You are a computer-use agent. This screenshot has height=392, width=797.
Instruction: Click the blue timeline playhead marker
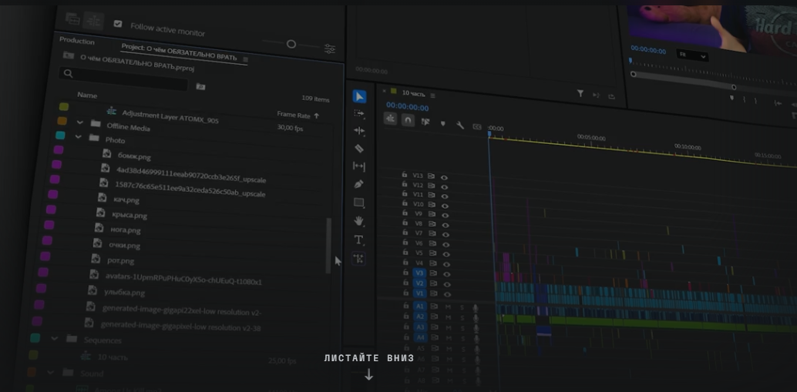489,134
